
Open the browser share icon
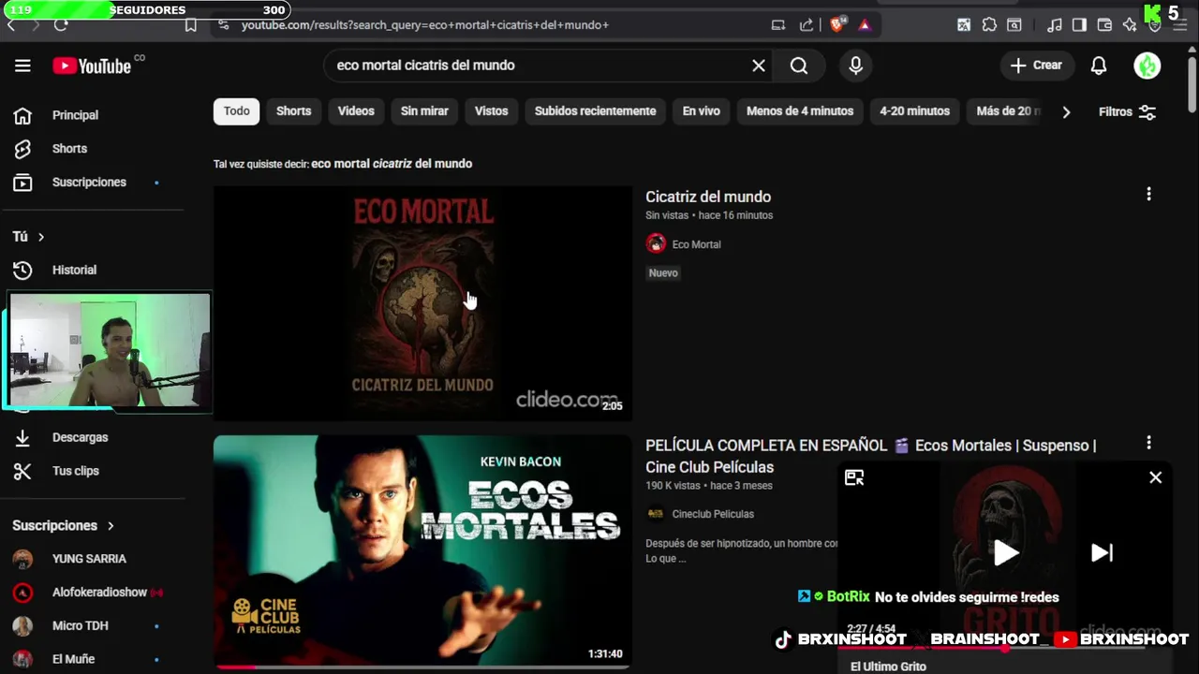point(807,25)
